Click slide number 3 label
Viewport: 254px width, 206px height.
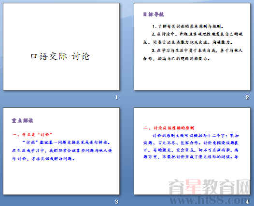click(x=116, y=202)
